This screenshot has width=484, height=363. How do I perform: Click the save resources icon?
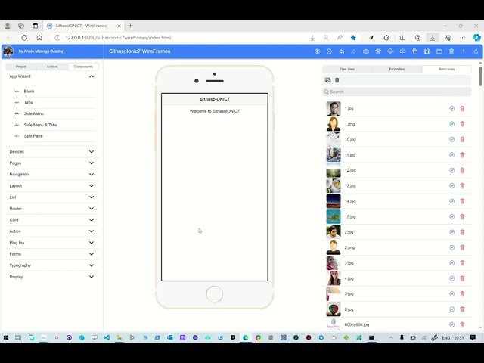[327, 80]
